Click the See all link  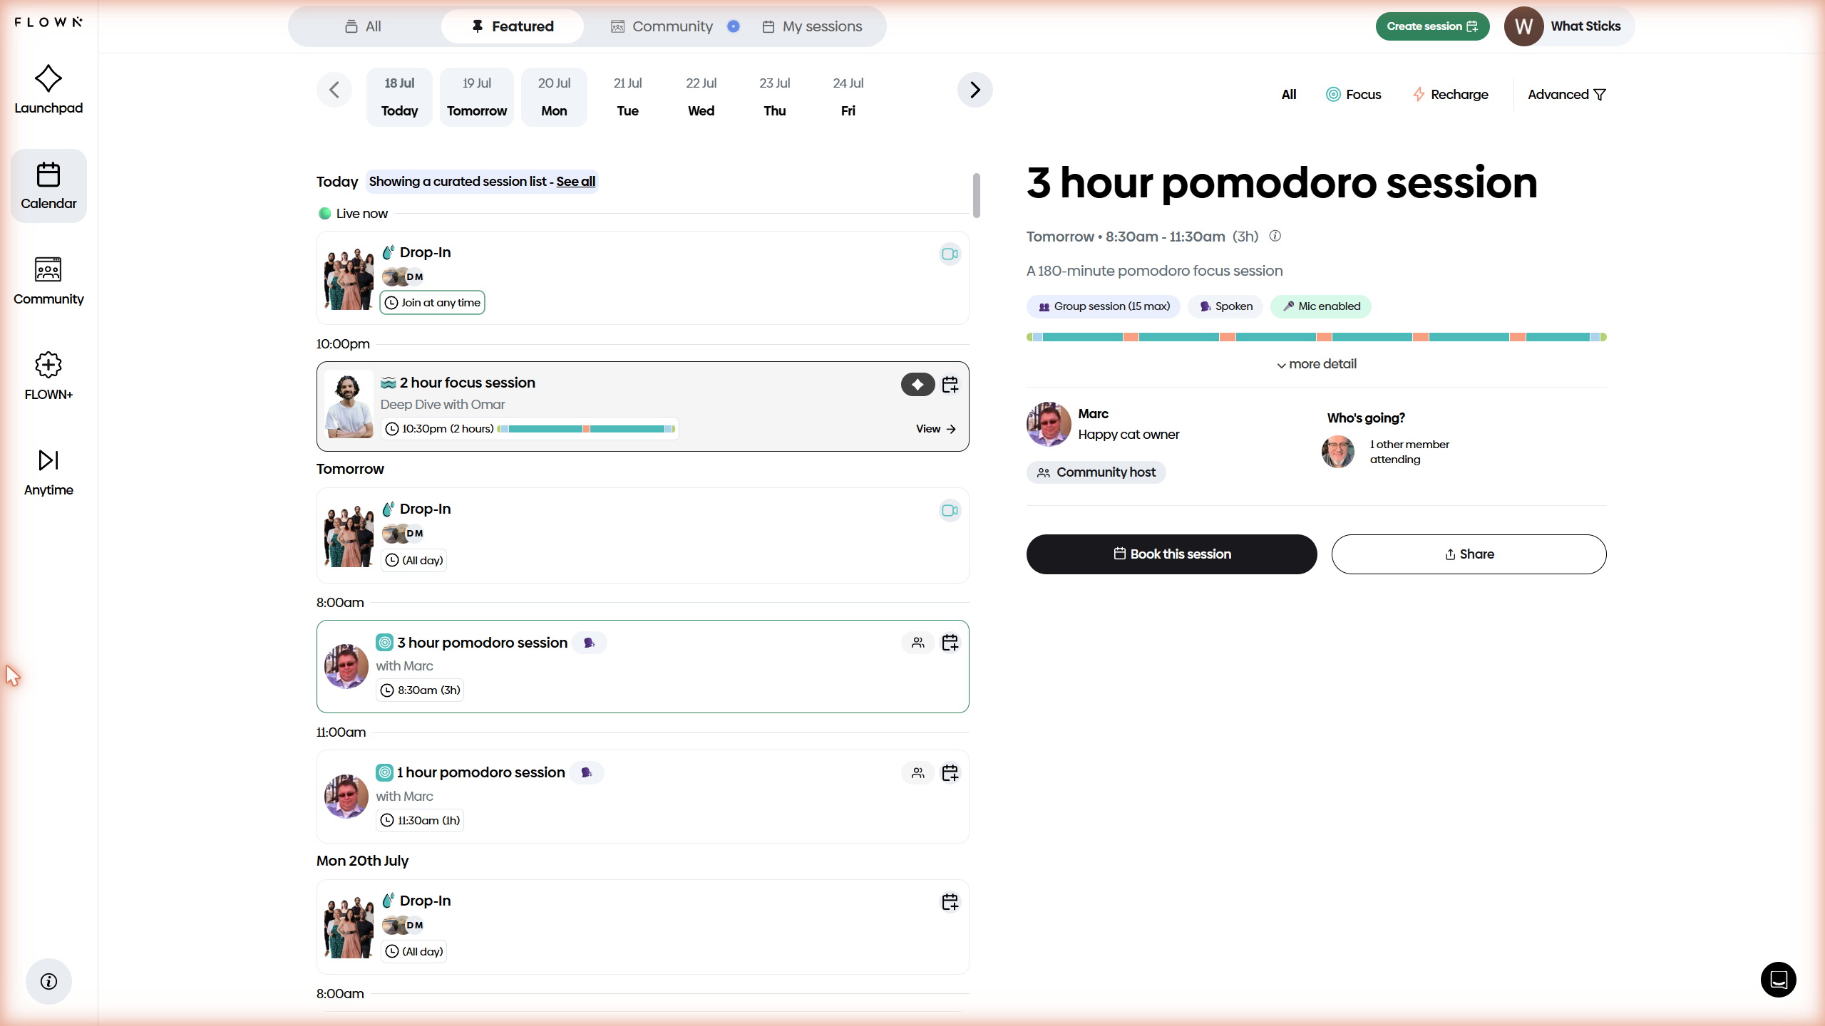tap(575, 182)
